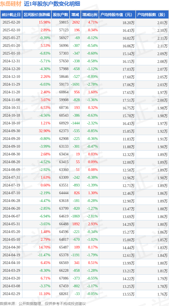Select the 32.90% price change cell
169x306 pixels.
click(x=45, y=131)
